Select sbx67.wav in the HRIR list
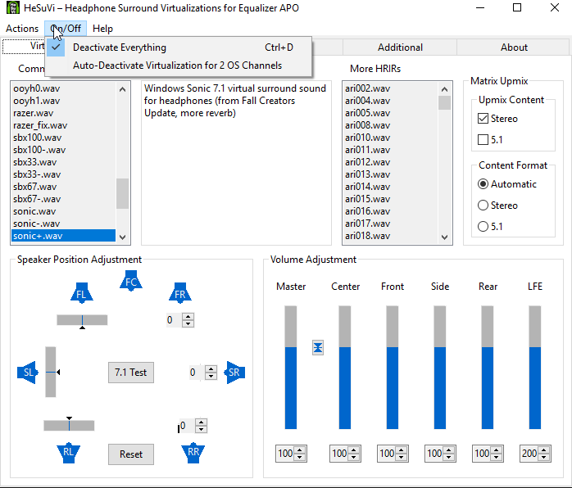The image size is (572, 488). pyautogui.click(x=63, y=187)
